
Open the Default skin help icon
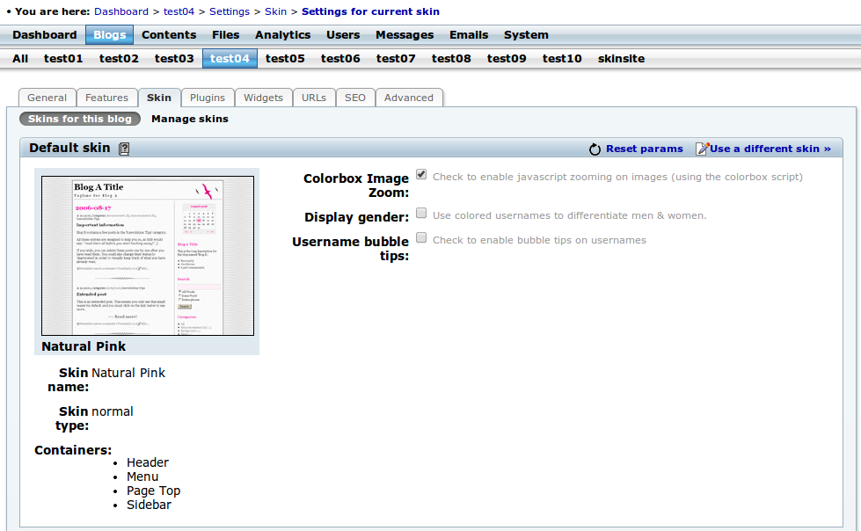coord(124,149)
